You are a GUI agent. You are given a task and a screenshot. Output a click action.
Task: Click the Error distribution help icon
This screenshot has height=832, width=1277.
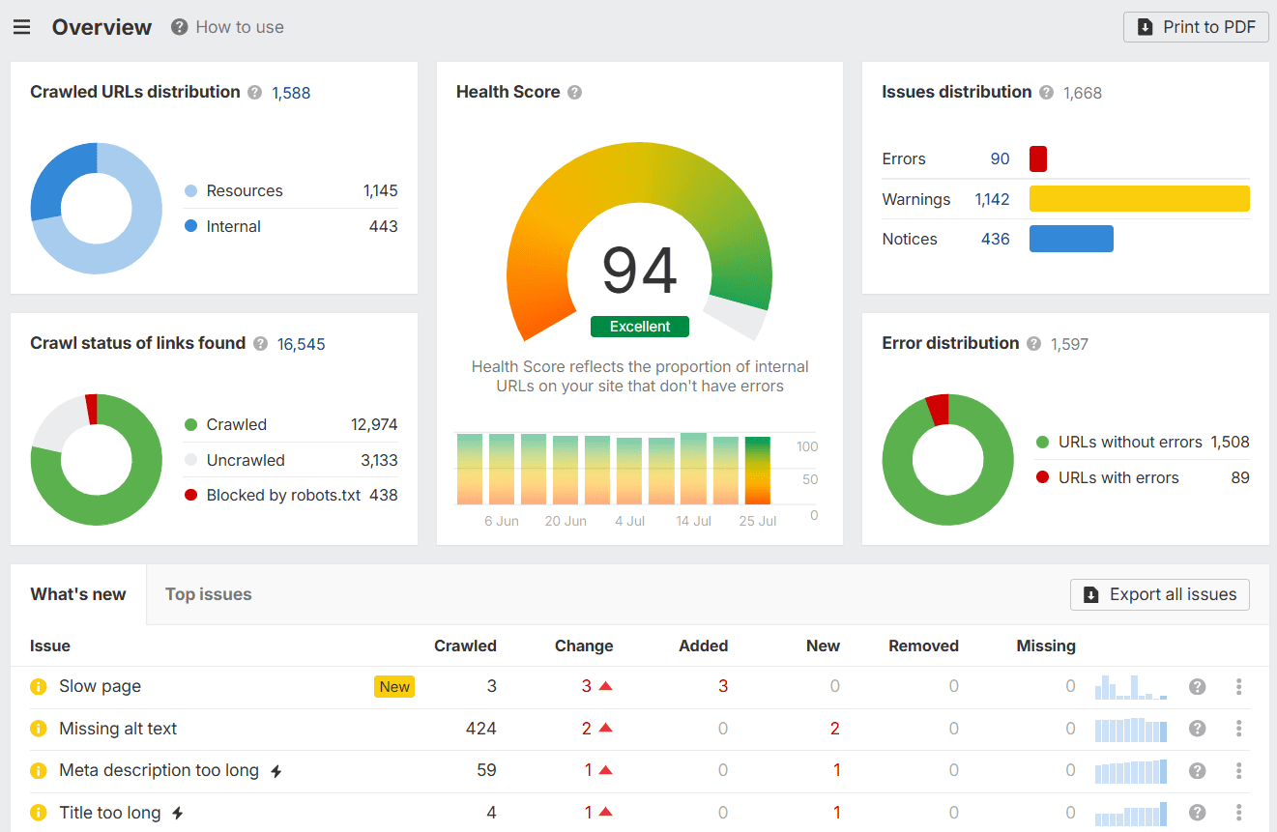pos(1033,343)
